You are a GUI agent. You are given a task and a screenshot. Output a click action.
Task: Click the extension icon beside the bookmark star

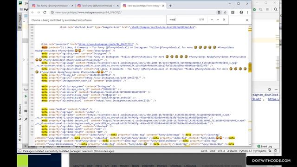233,13
